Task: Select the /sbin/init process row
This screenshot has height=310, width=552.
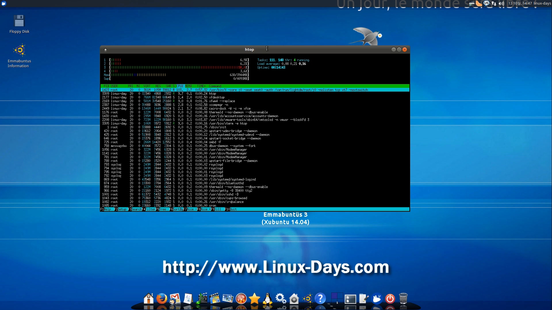Action: tap(255, 127)
